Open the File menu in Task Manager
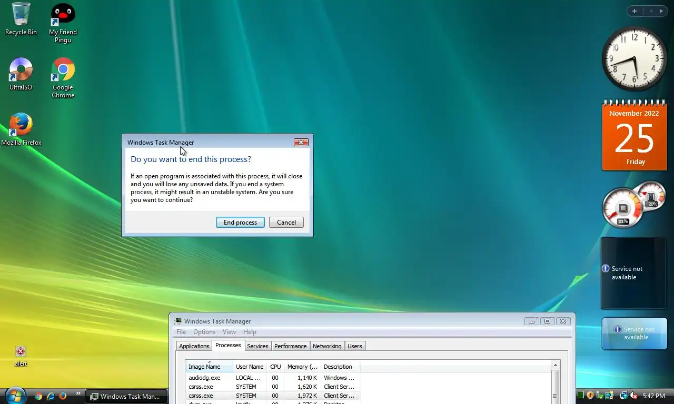The image size is (674, 404). point(181,332)
